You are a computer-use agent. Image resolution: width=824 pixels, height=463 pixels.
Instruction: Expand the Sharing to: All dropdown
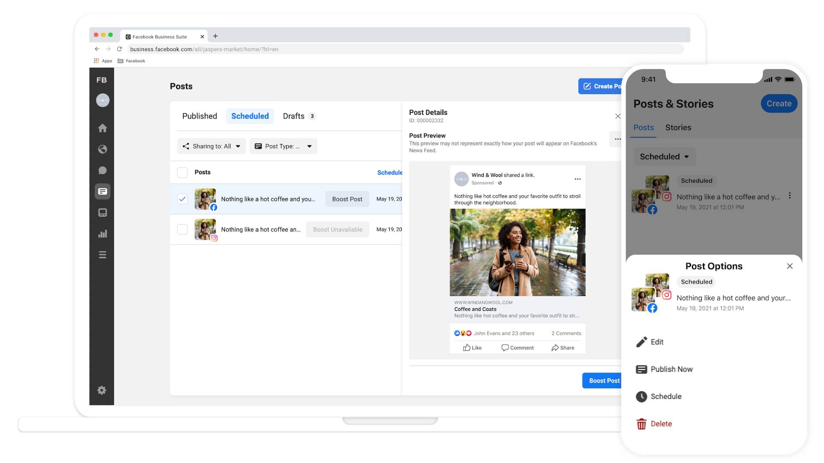tap(211, 146)
